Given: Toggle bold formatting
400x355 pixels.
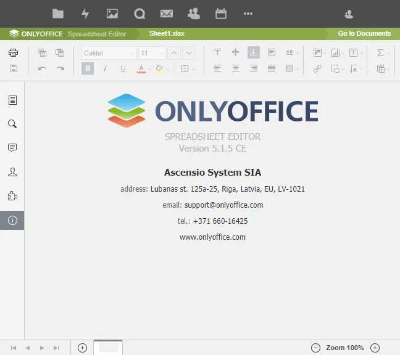Looking at the screenshot, I should tap(88, 68).
